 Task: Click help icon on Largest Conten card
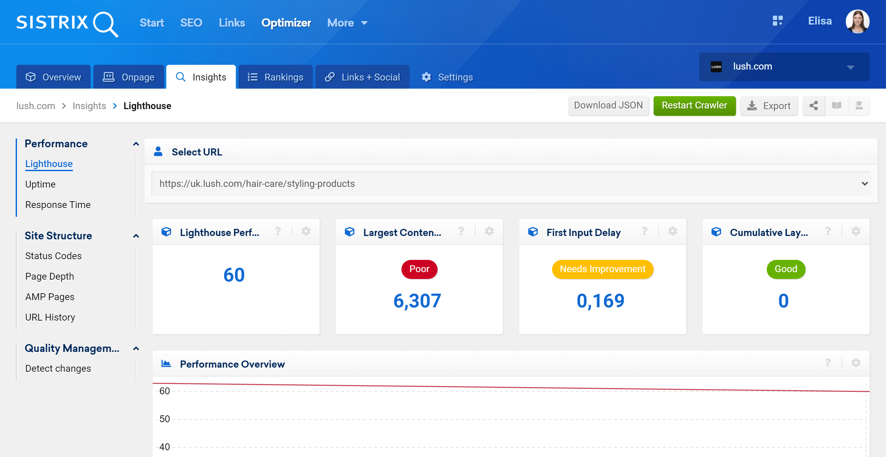461,231
